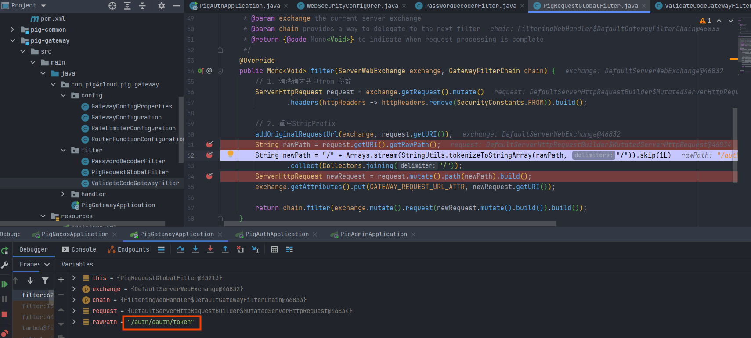The height and width of the screenshot is (338, 751).
Task: Fold the filter method at line 54
Action: (x=220, y=71)
